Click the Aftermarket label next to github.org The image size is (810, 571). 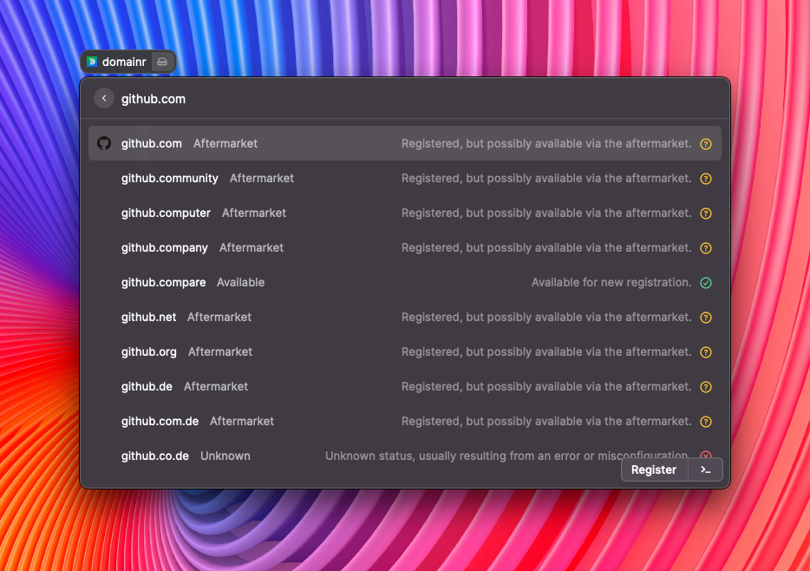pyautogui.click(x=220, y=352)
